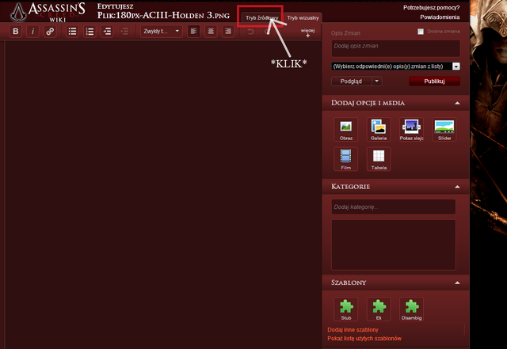This screenshot has width=507, height=349.
Task: Increase paragraph indent
Action: tap(107, 32)
